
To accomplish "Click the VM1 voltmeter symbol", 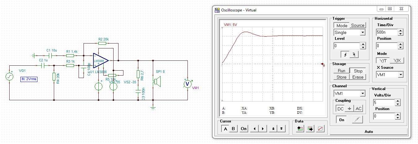I will (187, 84).
